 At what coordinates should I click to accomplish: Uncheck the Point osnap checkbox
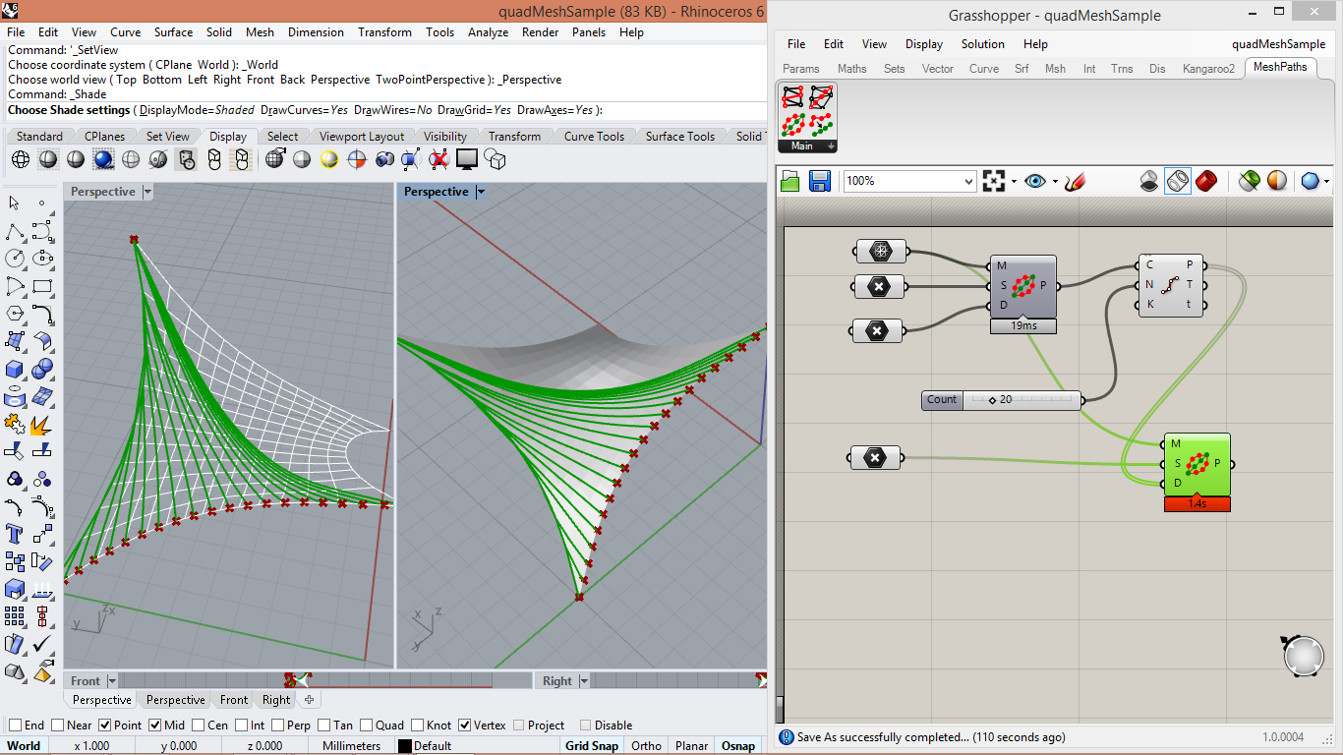[105, 726]
